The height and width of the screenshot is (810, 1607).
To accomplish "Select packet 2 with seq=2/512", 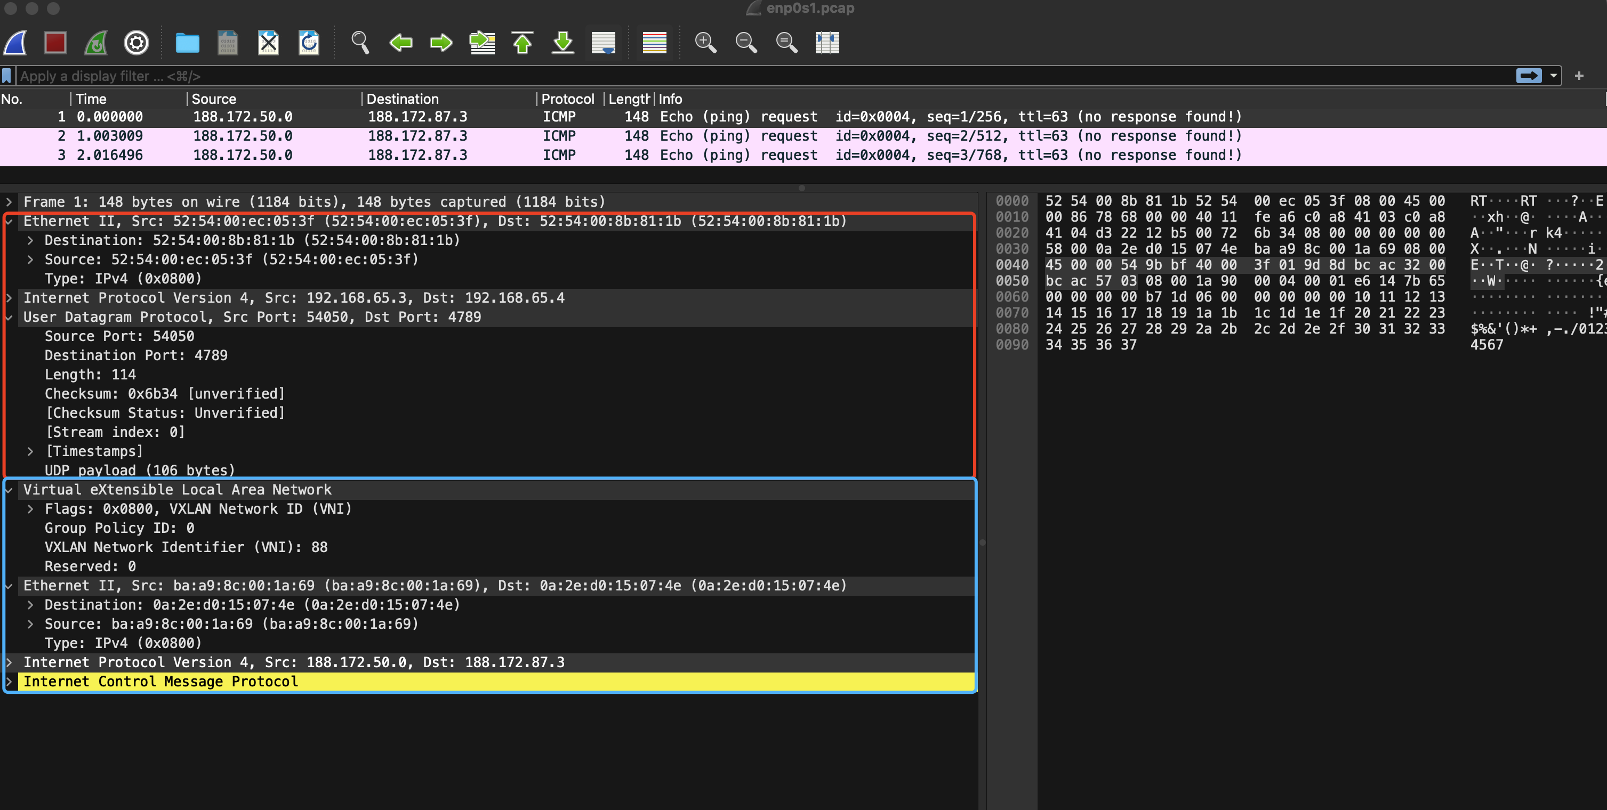I will click(803, 136).
